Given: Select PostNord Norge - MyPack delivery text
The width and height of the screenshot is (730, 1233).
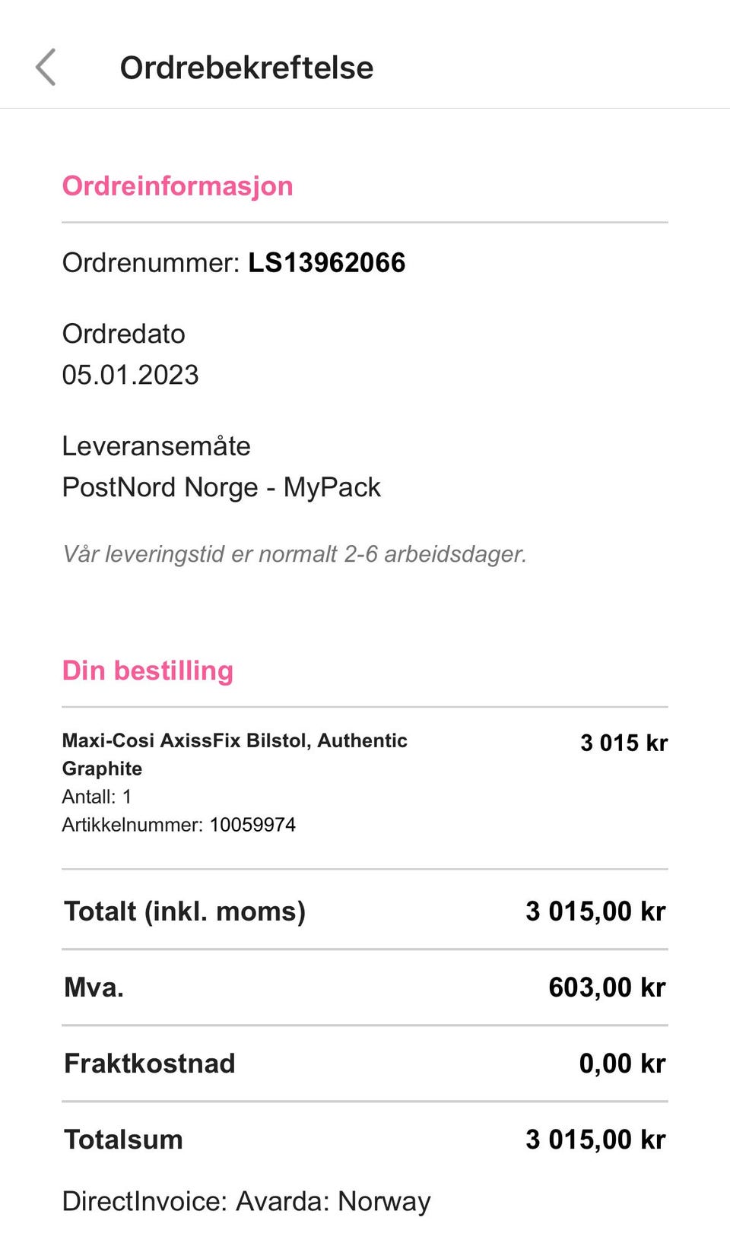Looking at the screenshot, I should [x=221, y=487].
